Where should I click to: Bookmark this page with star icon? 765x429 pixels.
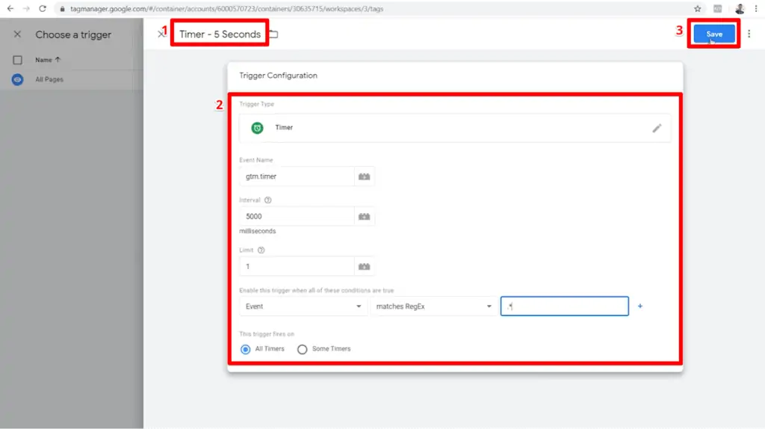pos(698,8)
